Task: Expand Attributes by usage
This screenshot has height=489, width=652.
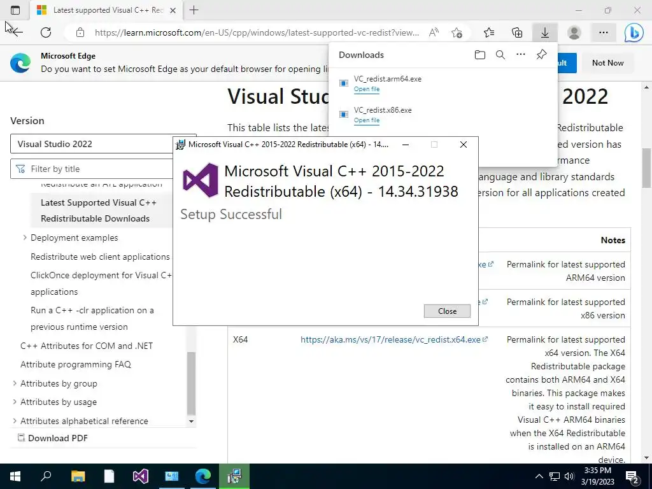Action: coord(15,402)
